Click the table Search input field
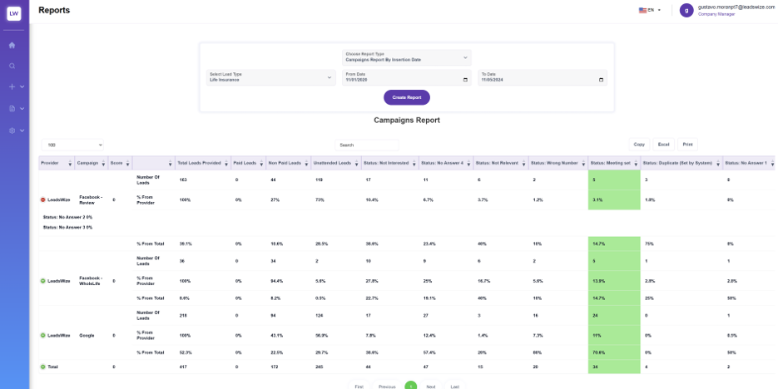Image resolution: width=778 pixels, height=389 pixels. (x=366, y=145)
